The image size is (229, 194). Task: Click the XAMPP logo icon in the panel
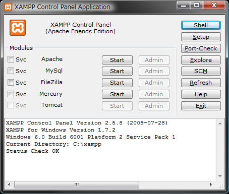point(18,28)
